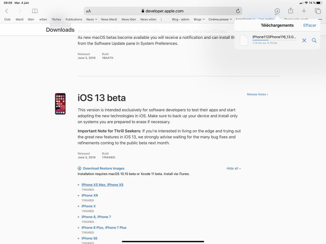
Task: Tap the iOS 13 beta heading
Action: coord(102,98)
